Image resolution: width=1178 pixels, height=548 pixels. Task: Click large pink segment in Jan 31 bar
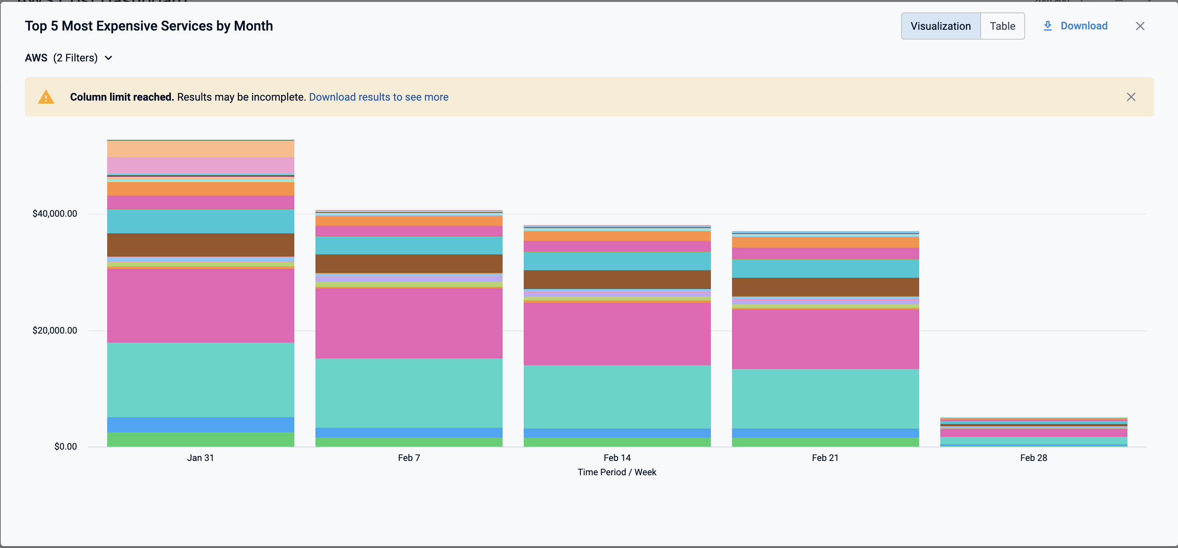(x=200, y=305)
